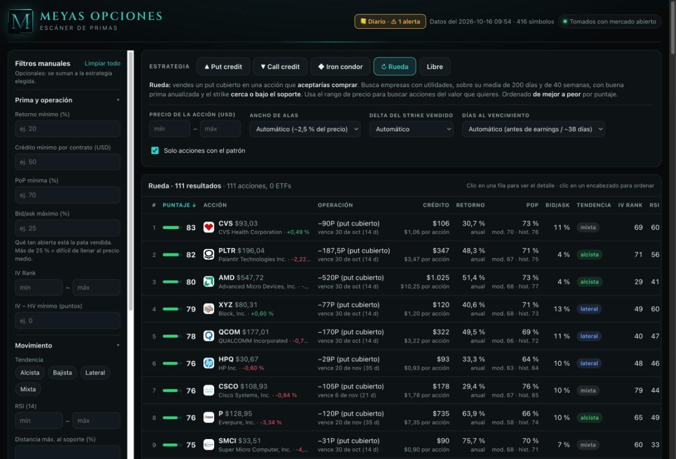
Task: Collapse the Movimiento filter section
Action: (68, 346)
